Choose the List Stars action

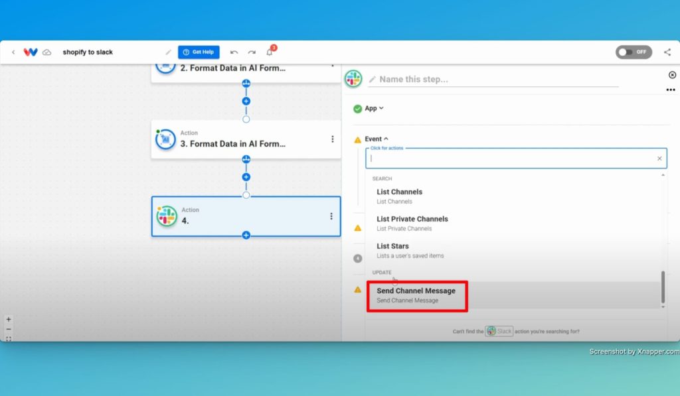(x=513, y=251)
